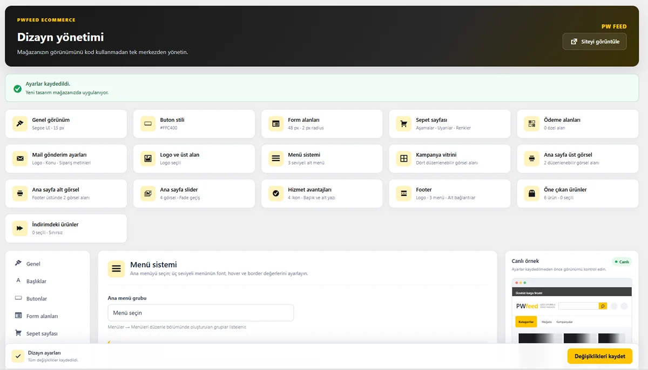
Task: Click the Ayarlar kaydedildi message text
Action: click(x=48, y=84)
